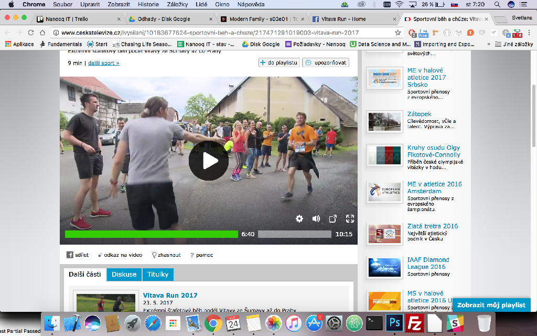Open the 'Historie' menu
The width and height of the screenshot is (537, 336).
(148, 4)
